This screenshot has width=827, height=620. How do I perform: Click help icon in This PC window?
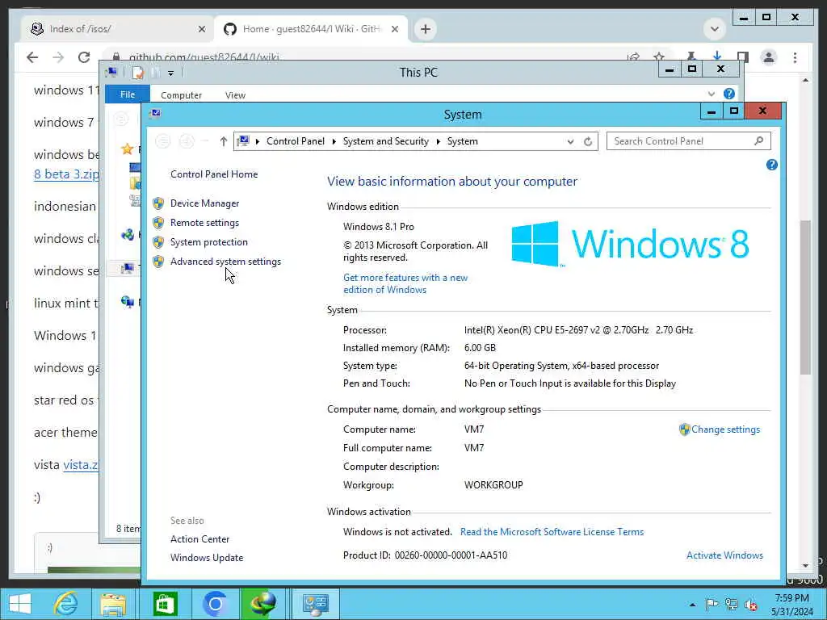(x=729, y=94)
